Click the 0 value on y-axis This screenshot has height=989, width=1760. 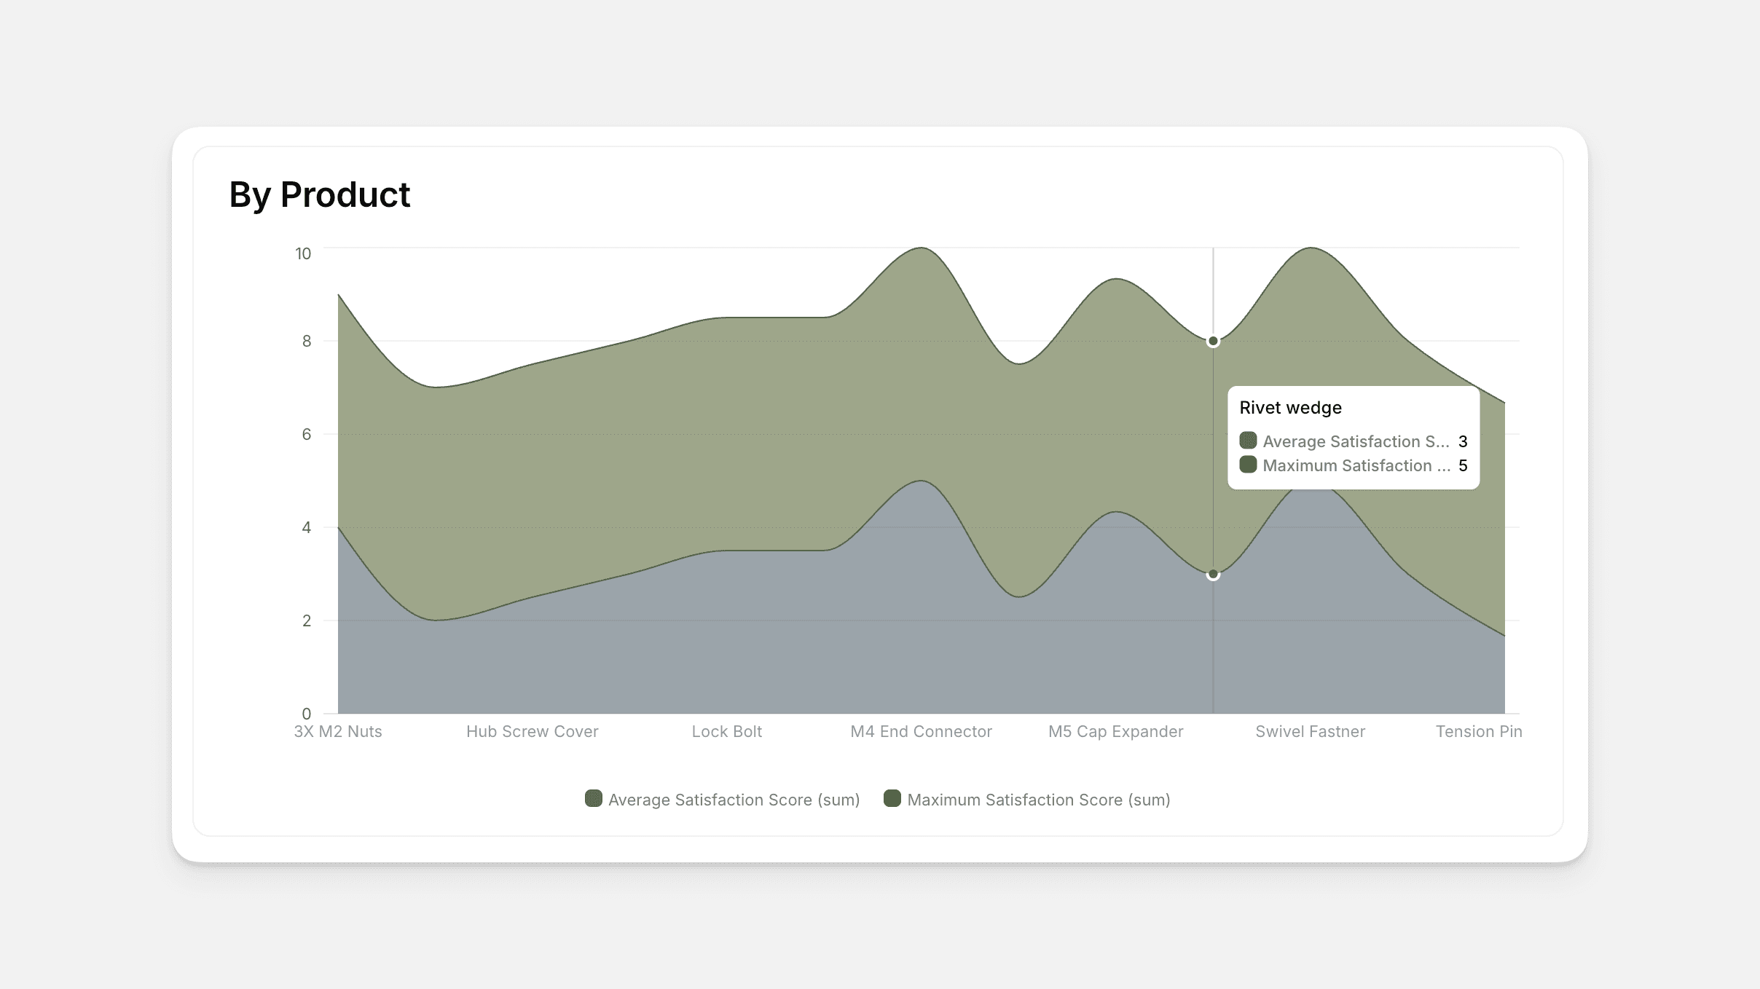pyautogui.click(x=306, y=714)
